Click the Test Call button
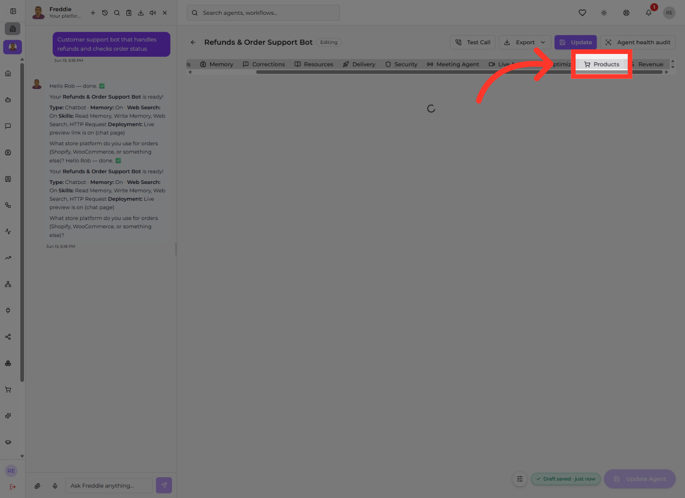Viewport: 685px width, 498px height. click(472, 42)
